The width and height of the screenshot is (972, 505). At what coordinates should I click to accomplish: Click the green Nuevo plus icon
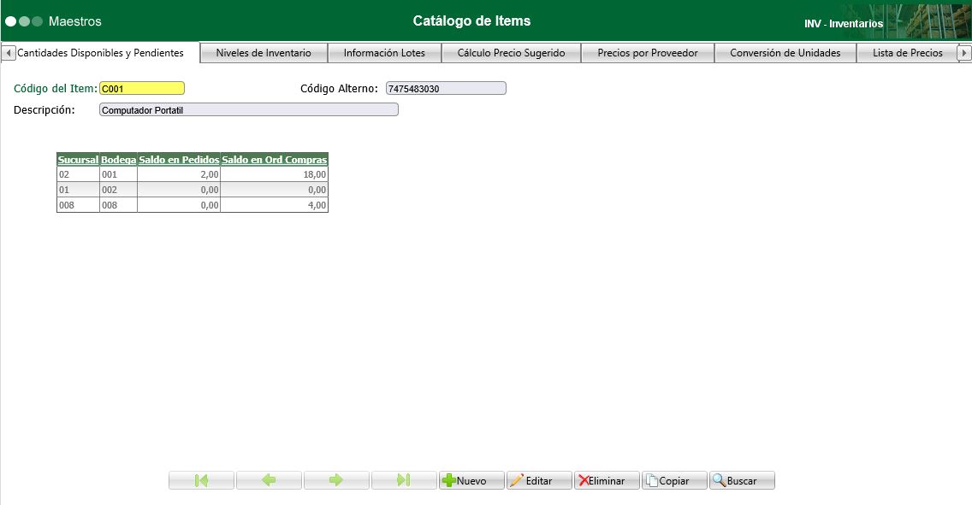pos(451,479)
